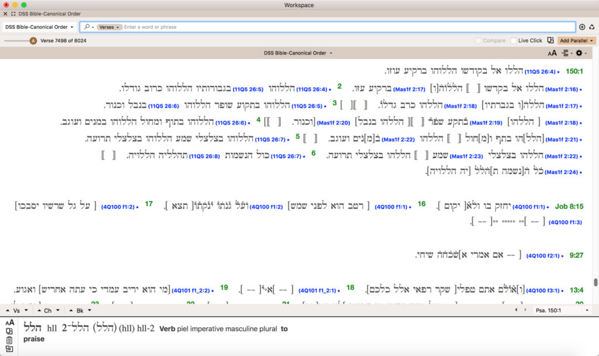Close the DSS Bible-Canonical Order tab
The width and height of the screenshot is (599, 356).
click(x=5, y=13)
